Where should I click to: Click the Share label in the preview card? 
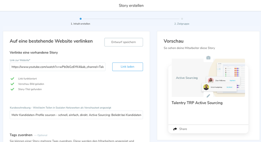[x=183, y=129]
